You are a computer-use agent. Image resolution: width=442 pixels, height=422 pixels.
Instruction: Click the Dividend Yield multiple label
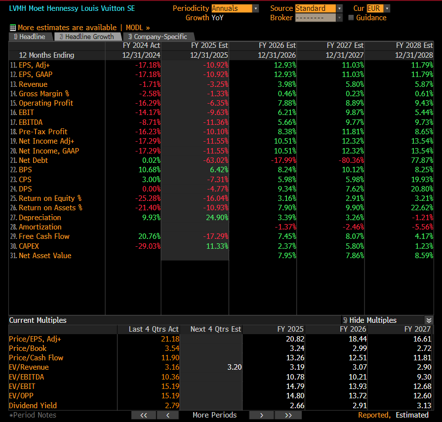click(x=33, y=406)
